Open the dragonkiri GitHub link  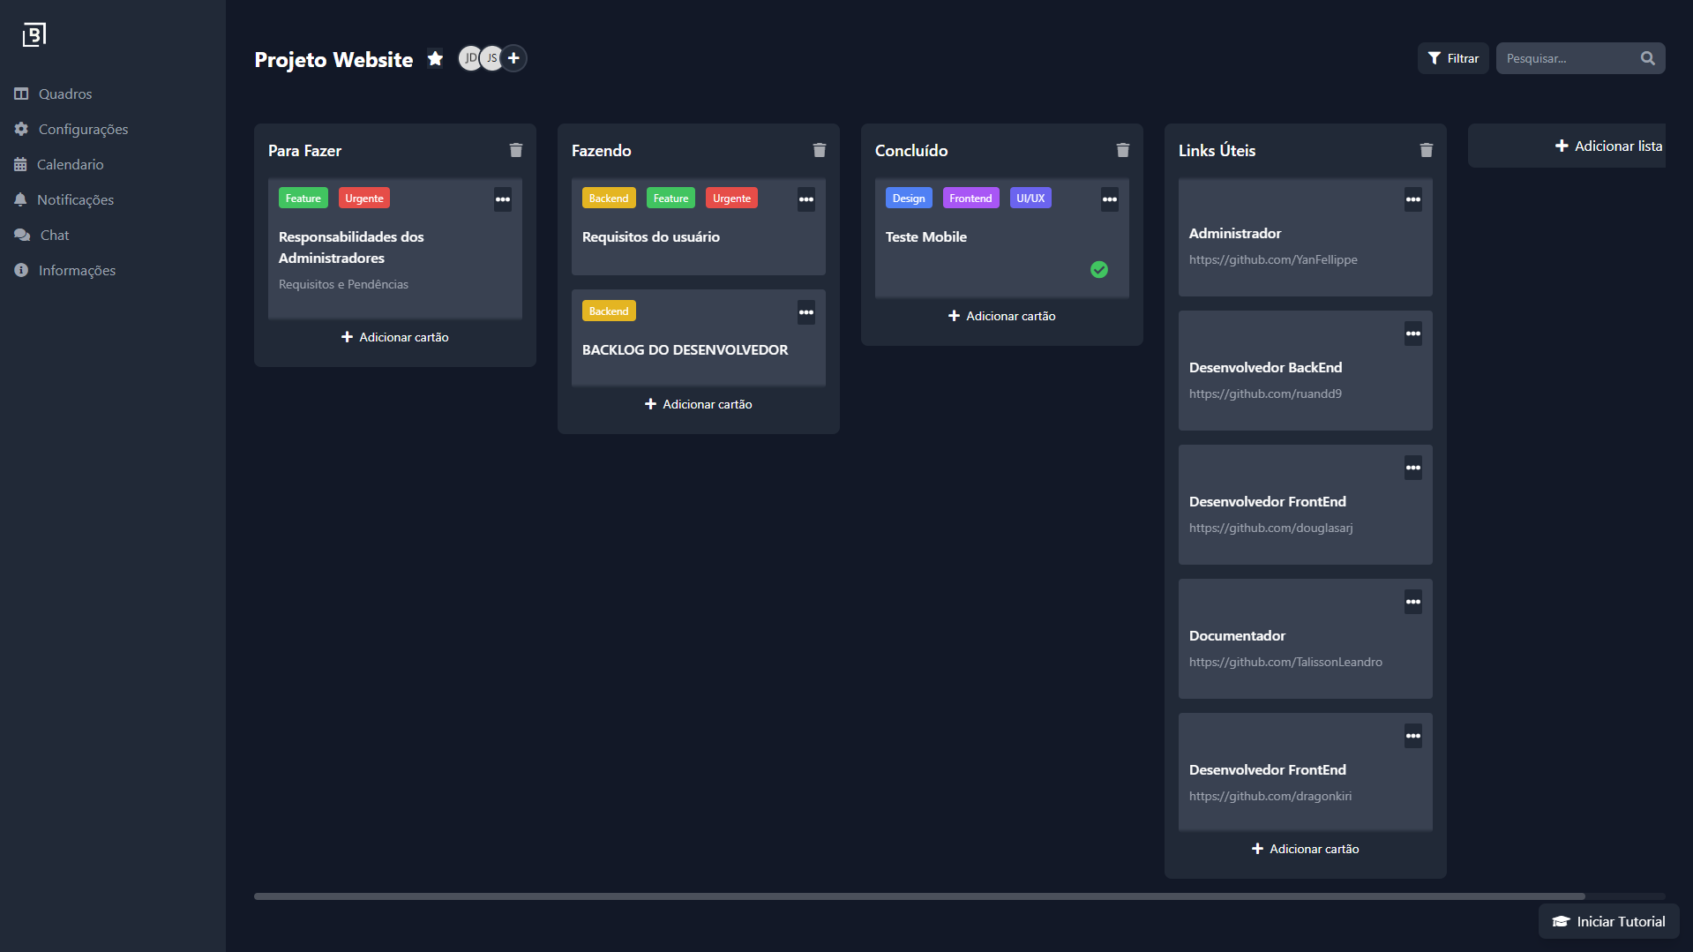pos(1270,796)
